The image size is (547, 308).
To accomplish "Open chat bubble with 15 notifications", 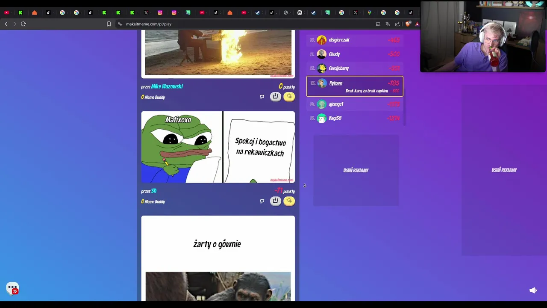I will [12, 288].
